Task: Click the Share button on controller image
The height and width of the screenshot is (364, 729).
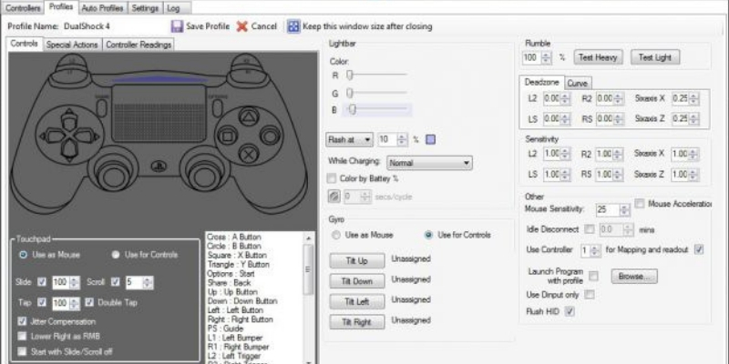Action: pyautogui.click(x=101, y=106)
